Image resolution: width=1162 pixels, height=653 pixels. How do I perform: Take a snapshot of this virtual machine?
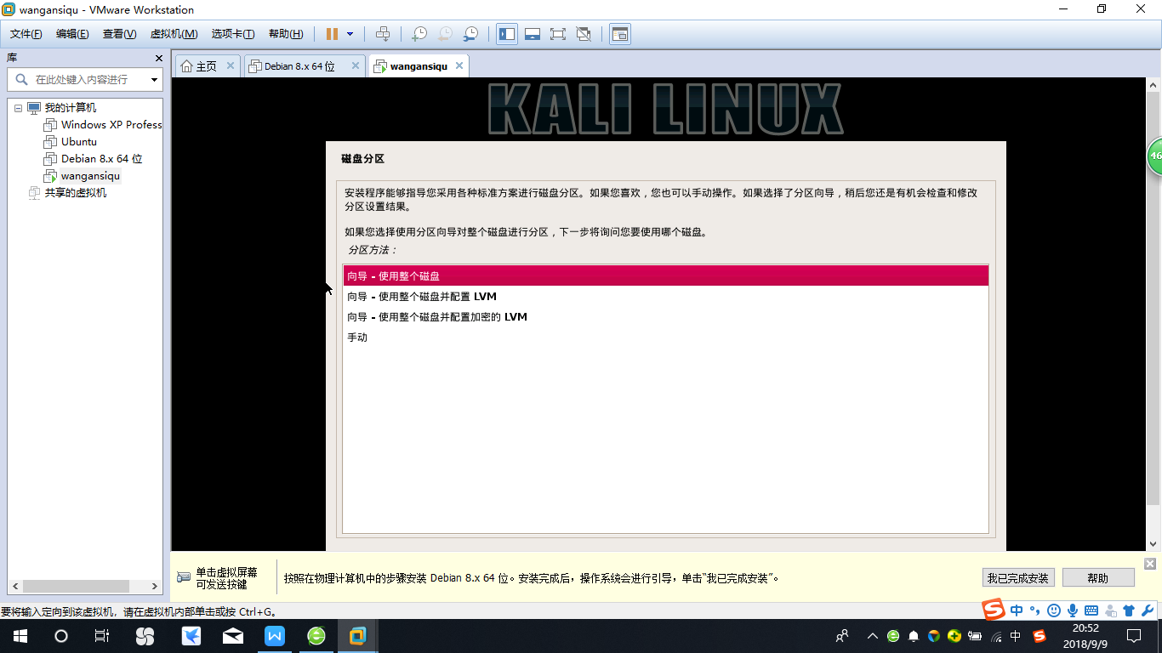click(419, 34)
